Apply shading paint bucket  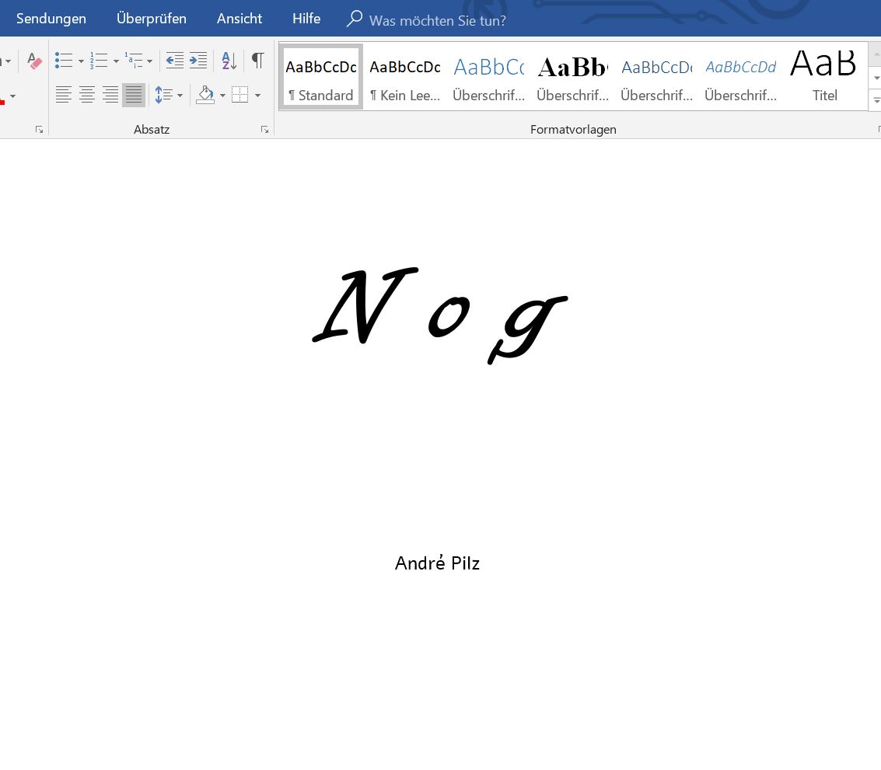point(205,95)
